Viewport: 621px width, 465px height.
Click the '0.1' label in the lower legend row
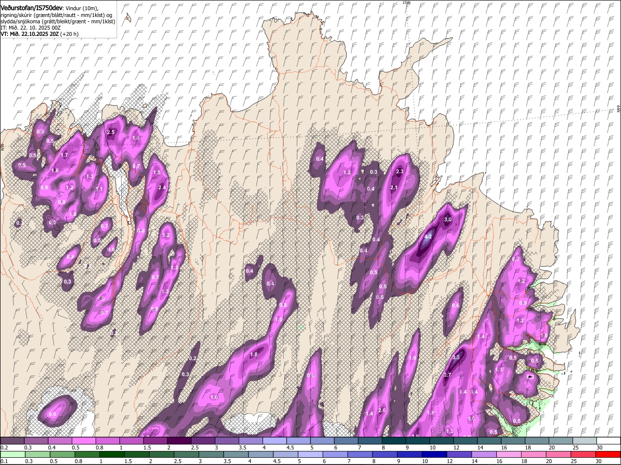click(4, 461)
